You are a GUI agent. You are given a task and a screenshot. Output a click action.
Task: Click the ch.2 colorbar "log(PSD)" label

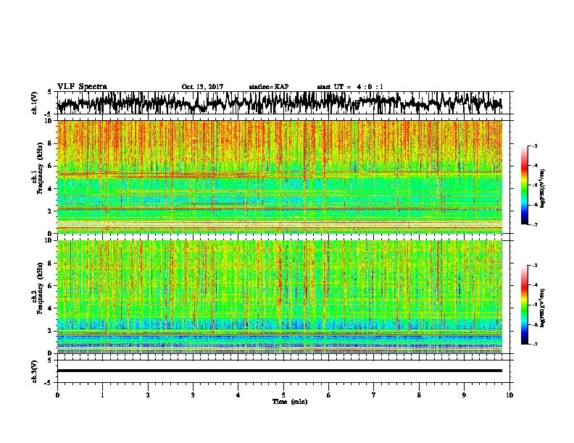point(542,308)
